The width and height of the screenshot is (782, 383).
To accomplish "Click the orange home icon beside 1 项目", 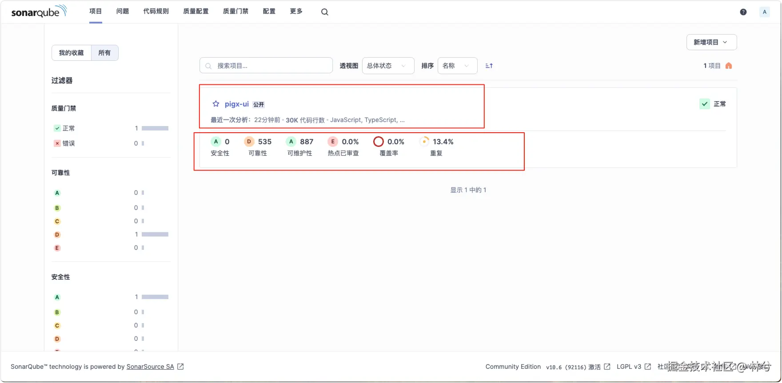I will (x=729, y=66).
